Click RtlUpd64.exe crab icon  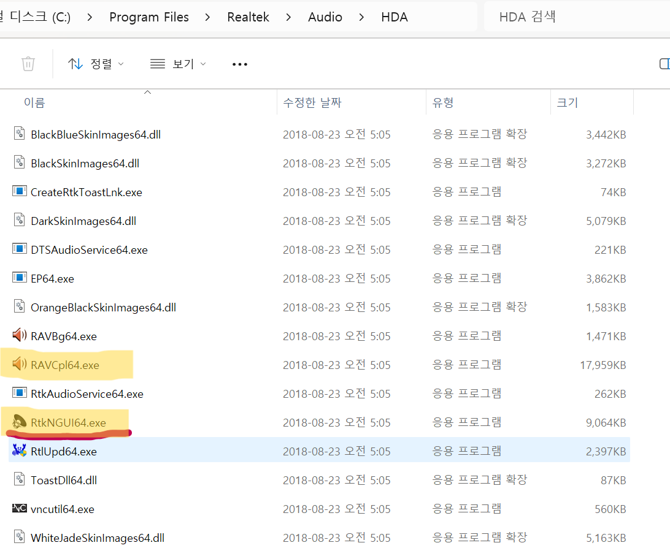pyautogui.click(x=19, y=450)
